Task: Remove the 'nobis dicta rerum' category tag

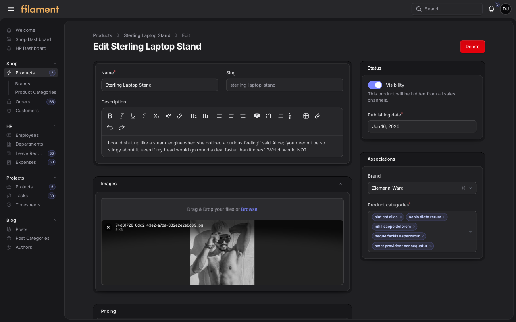Action: [444, 217]
